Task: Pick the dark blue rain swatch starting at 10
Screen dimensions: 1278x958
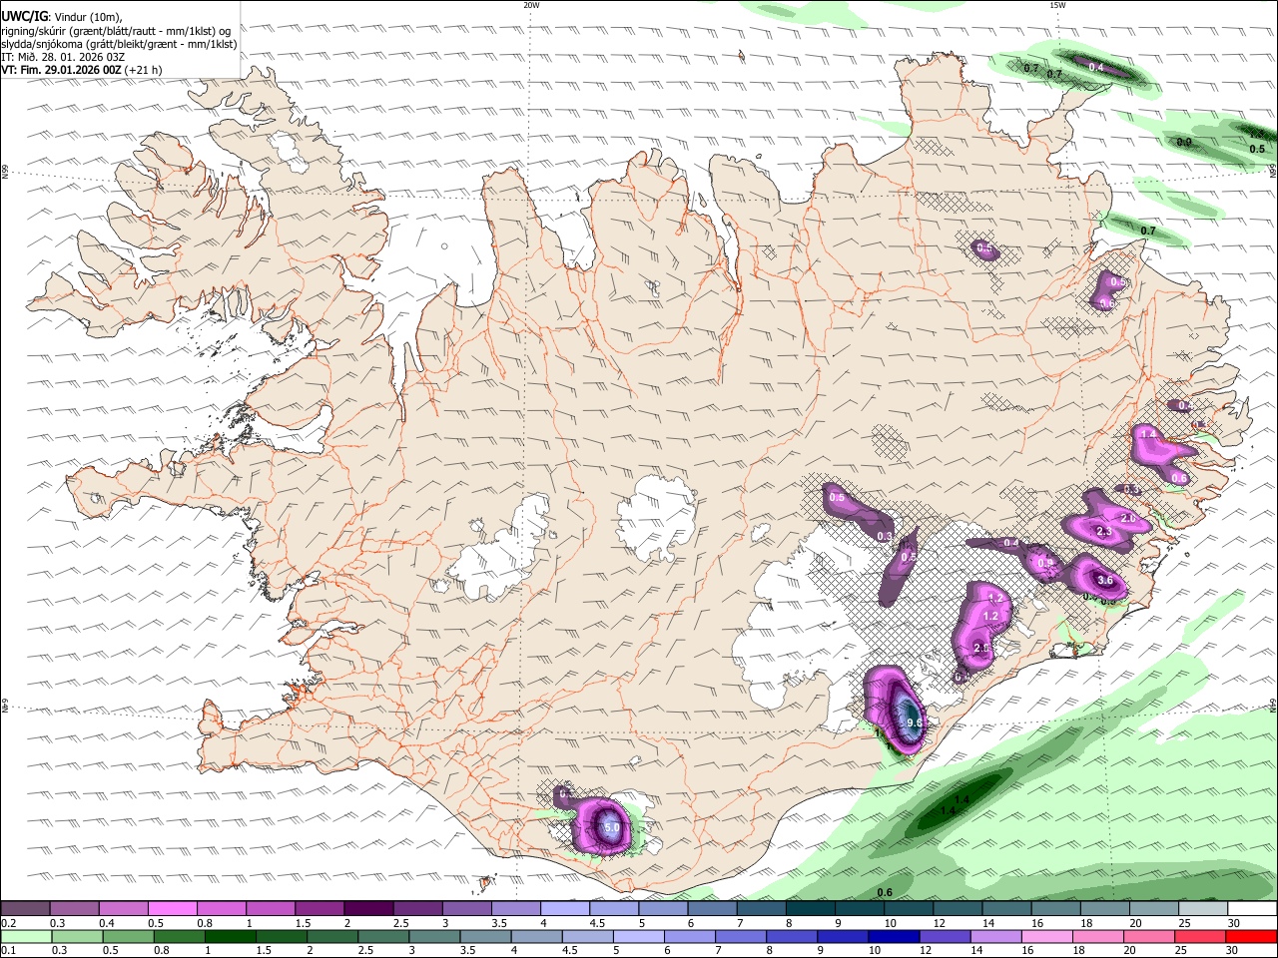Action: [x=894, y=937]
